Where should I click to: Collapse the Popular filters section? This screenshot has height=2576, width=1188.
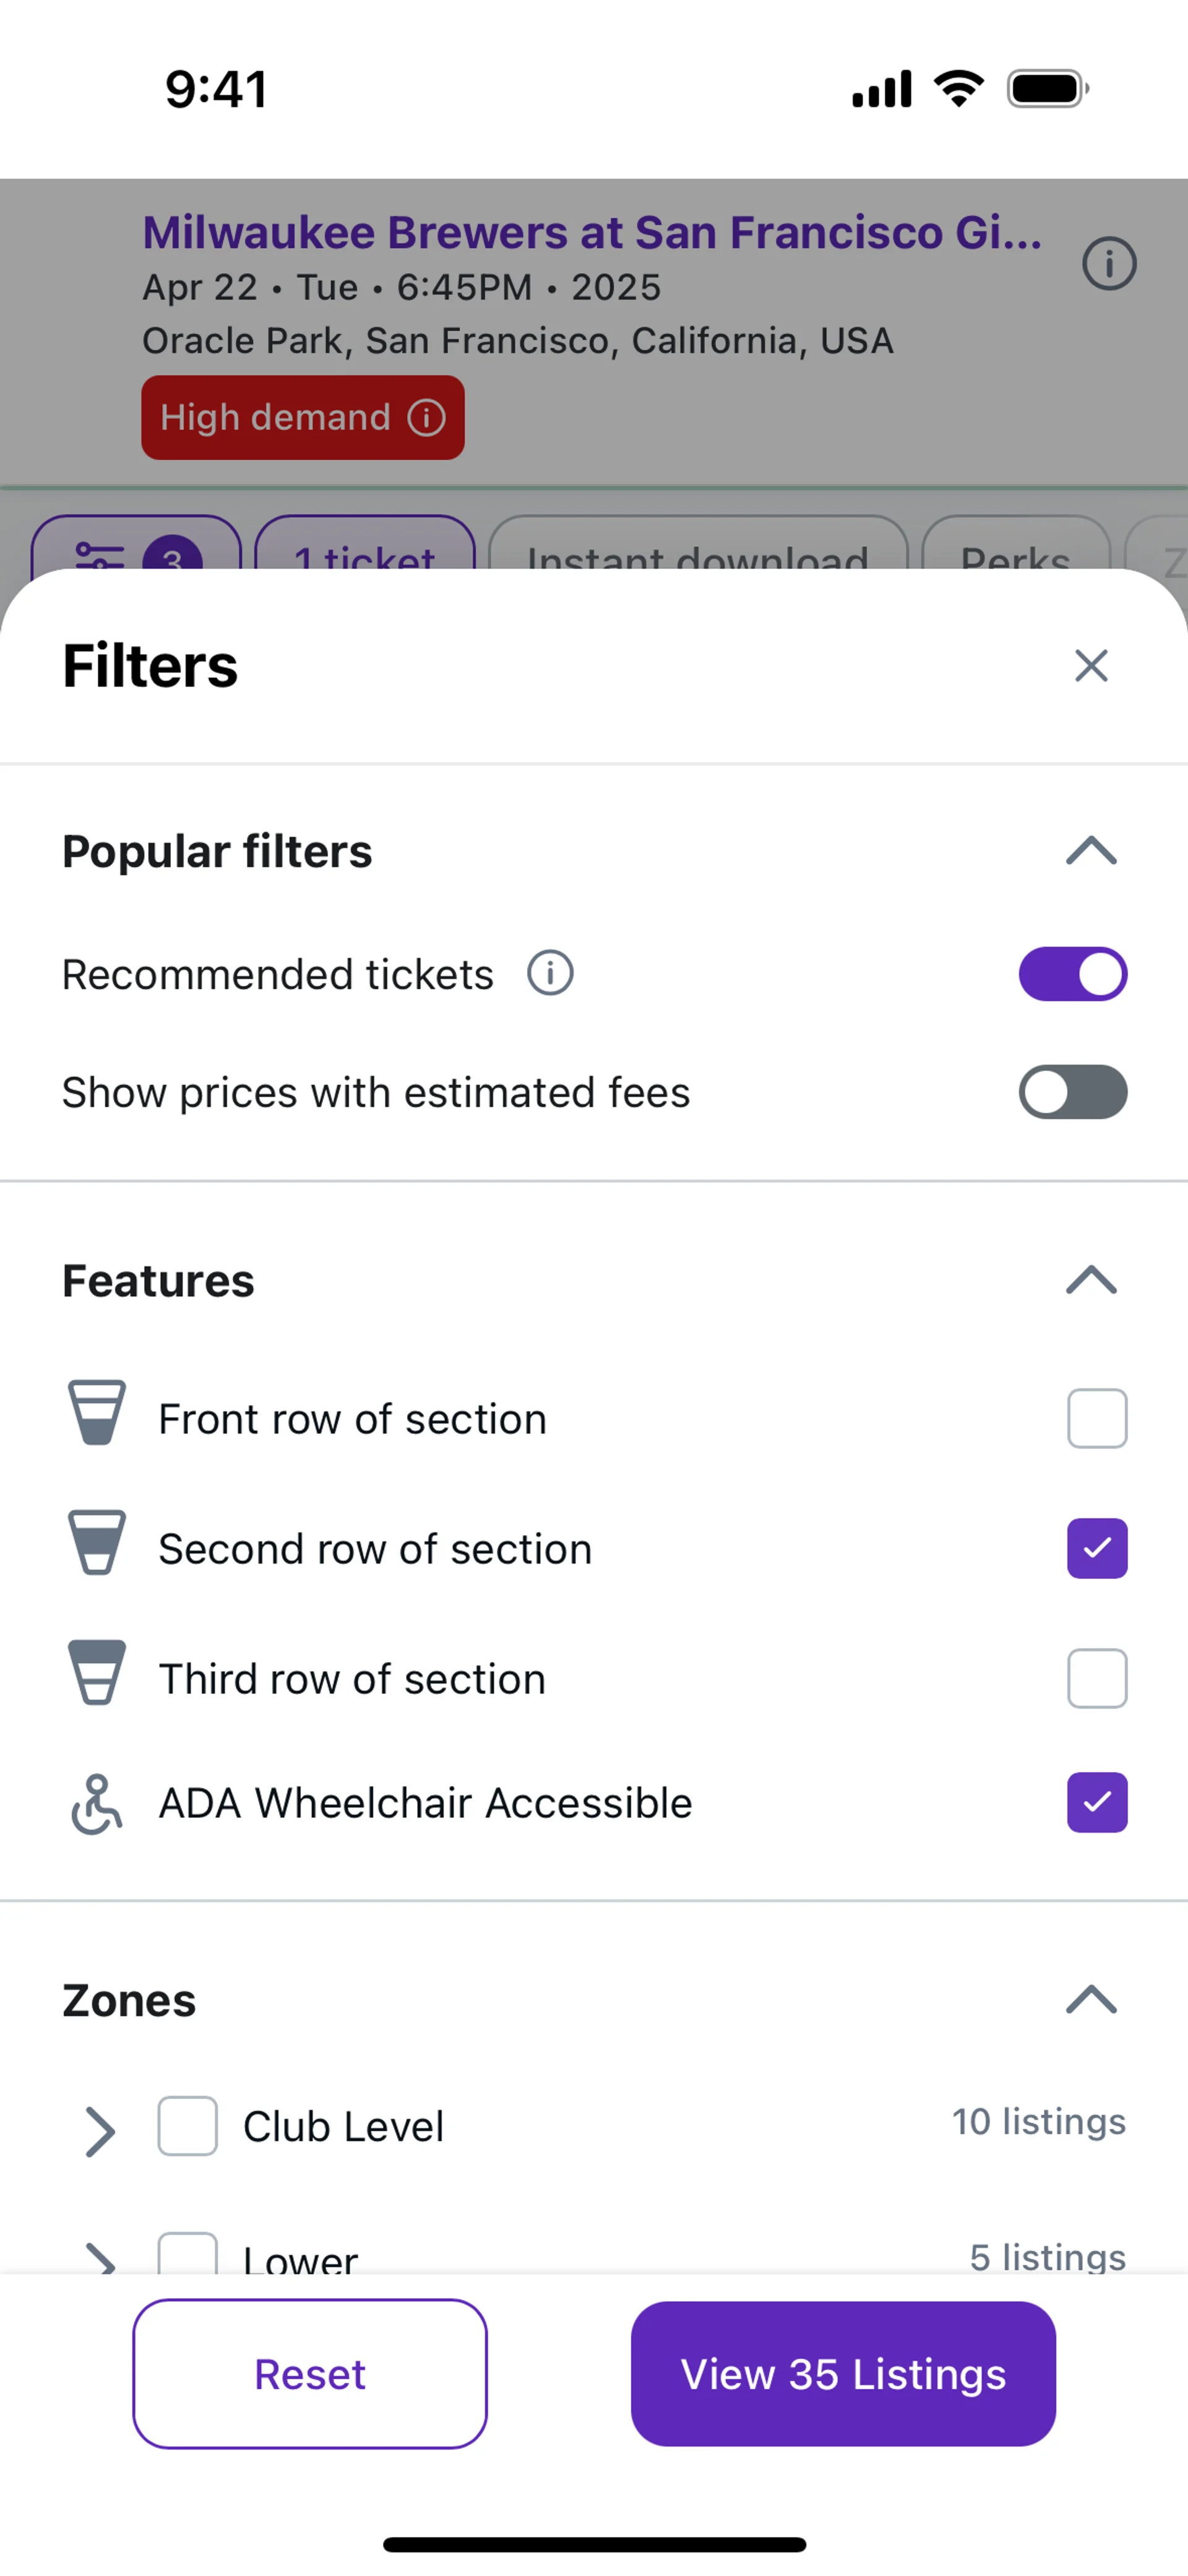coord(1091,851)
